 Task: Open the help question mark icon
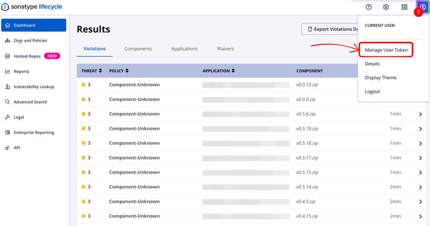tap(368, 7)
